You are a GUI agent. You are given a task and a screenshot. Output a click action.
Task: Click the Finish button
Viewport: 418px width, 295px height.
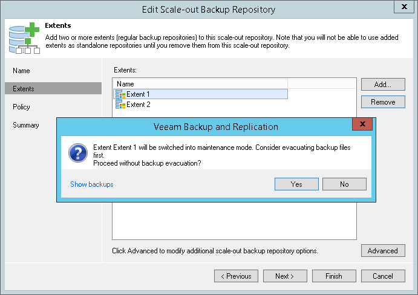[334, 276]
